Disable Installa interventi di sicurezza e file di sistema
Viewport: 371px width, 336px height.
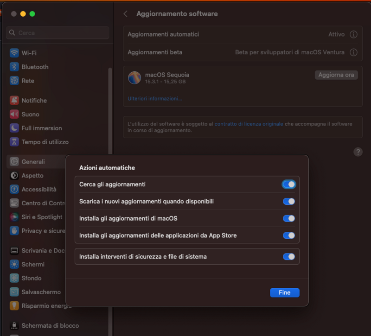[x=288, y=256]
